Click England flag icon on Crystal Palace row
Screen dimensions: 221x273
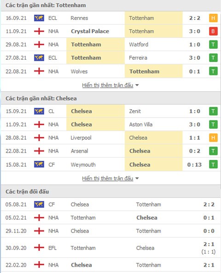point(39,31)
